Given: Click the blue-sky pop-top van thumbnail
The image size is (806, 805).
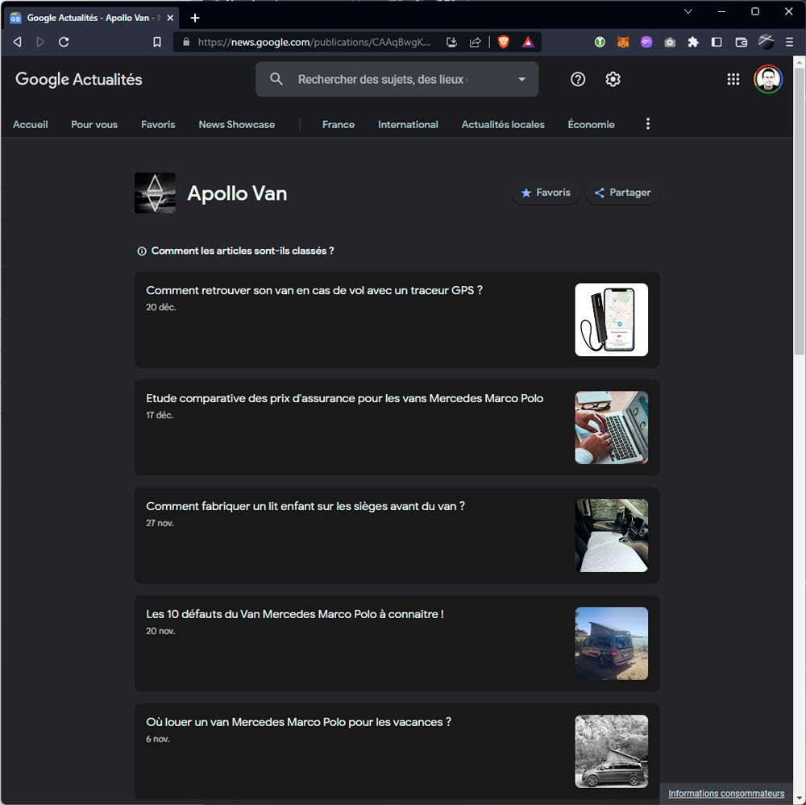Looking at the screenshot, I should 611,644.
